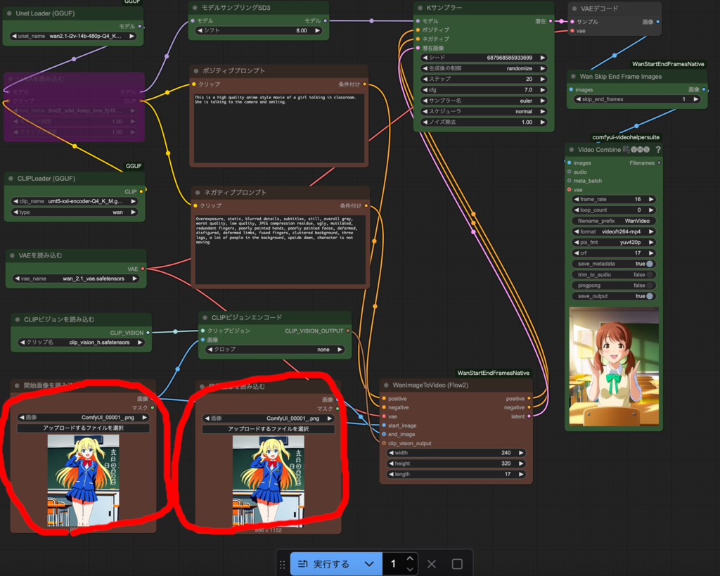Increase crf using its right arrow
Screen dimensions: 720x576
click(651, 253)
